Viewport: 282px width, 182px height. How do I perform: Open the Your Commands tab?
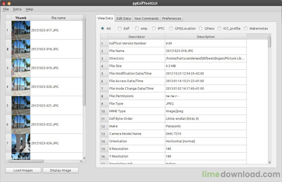[146, 18]
